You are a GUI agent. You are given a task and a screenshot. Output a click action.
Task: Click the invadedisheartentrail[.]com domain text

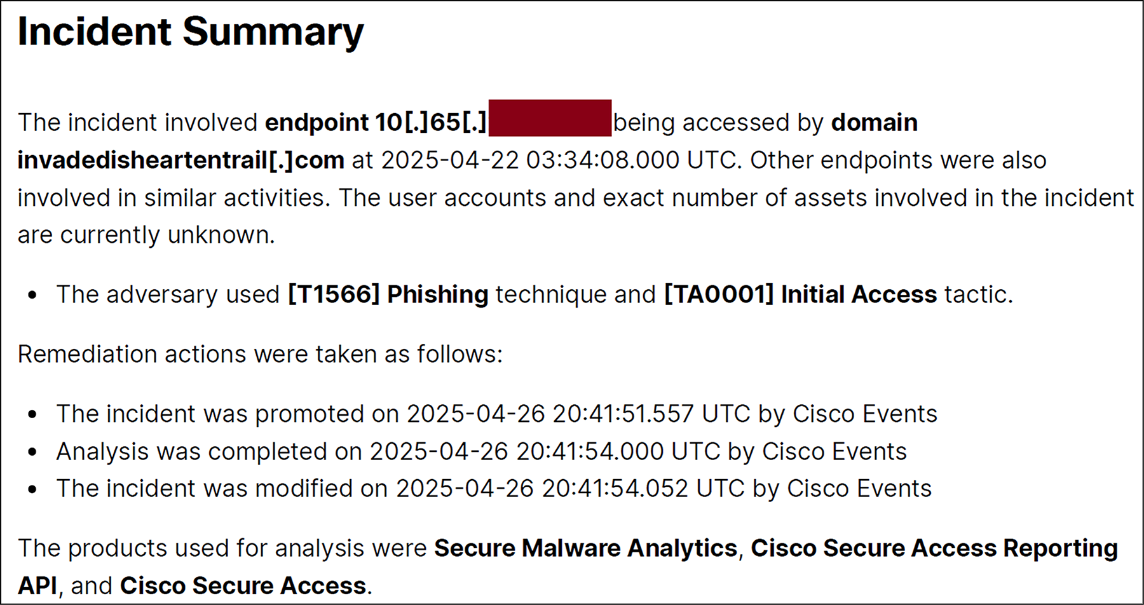coord(180,160)
